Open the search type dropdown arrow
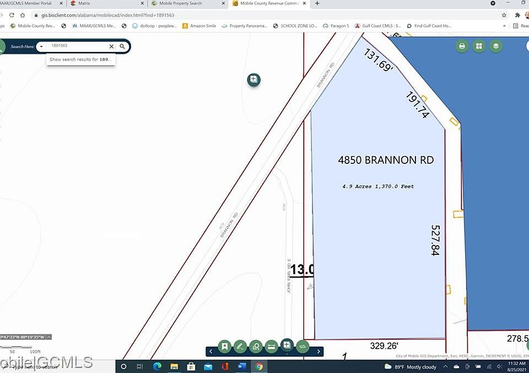The width and height of the screenshot is (529, 373). (x=41, y=46)
